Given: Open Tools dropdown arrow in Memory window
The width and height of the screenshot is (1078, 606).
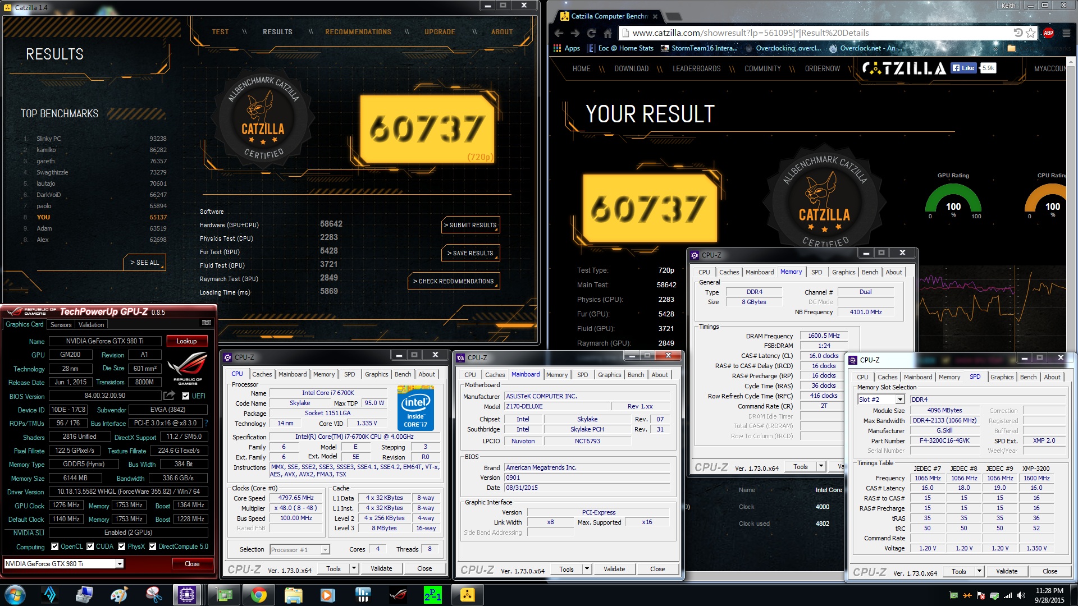Looking at the screenshot, I should 821,467.
